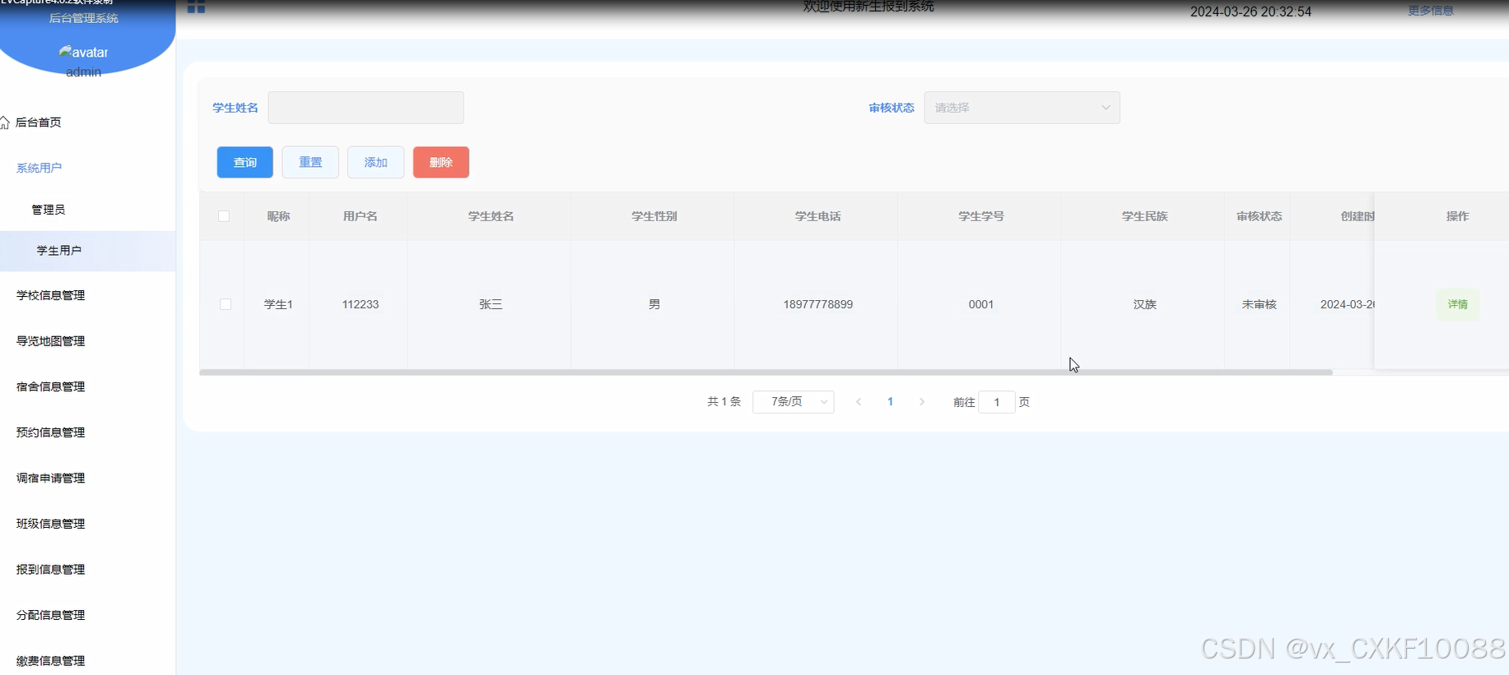Click the 学生电话 column header

pos(817,216)
